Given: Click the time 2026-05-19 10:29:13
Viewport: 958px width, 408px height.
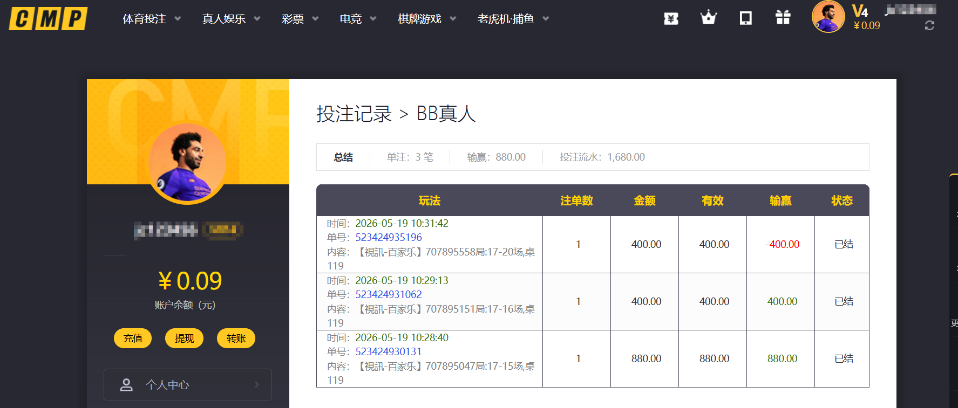Looking at the screenshot, I should 402,280.
